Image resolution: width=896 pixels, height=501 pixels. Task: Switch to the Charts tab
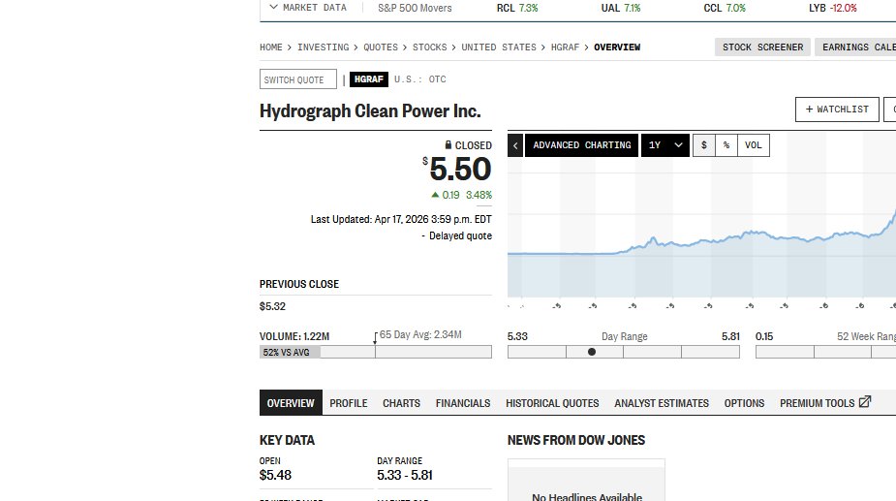tap(401, 402)
